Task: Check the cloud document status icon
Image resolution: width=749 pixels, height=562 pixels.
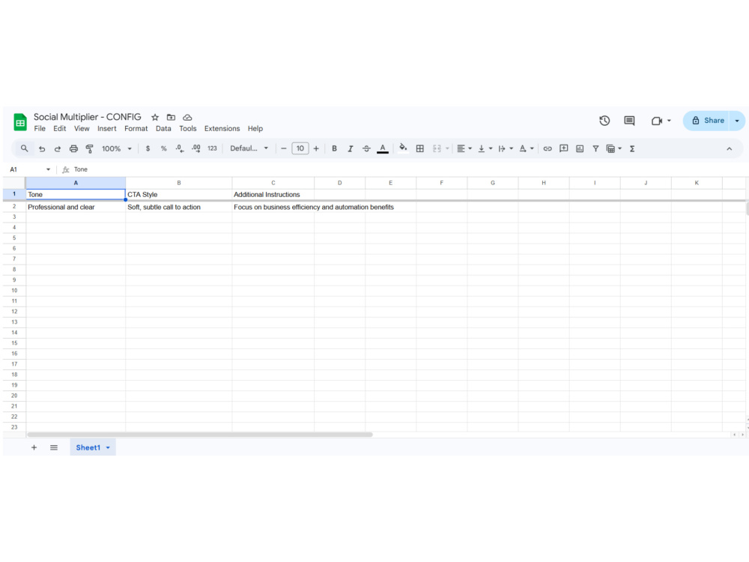Action: pyautogui.click(x=187, y=117)
